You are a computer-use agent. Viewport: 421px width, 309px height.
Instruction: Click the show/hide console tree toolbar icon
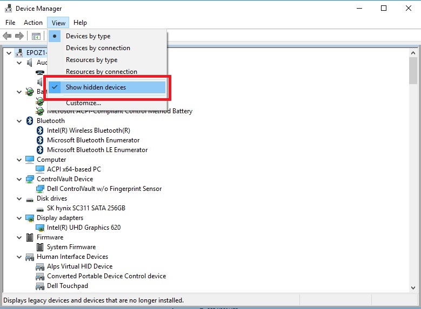[36, 36]
